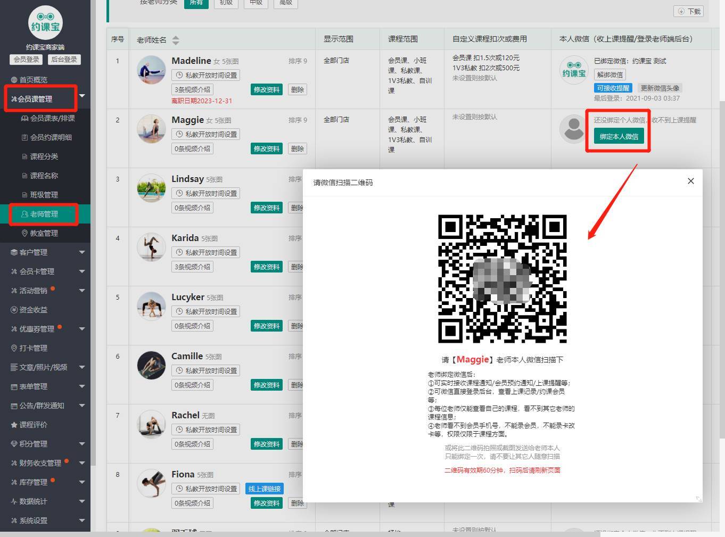Expand 会员卡管理 menu arrow
This screenshot has height=537, width=725.
(x=82, y=271)
